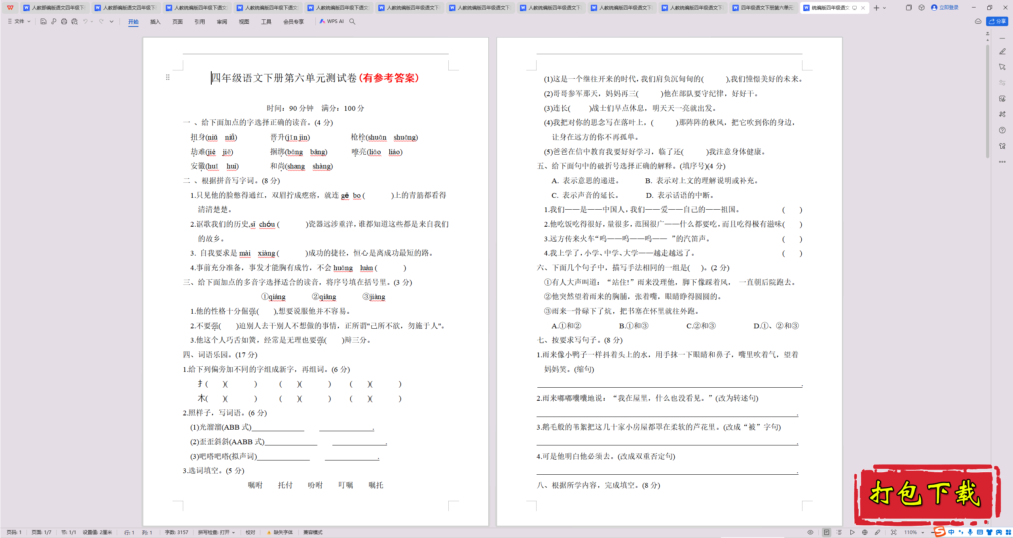This screenshot has height=538, width=1013.
Task: Click 兼容模式 in status bar
Action: click(x=313, y=532)
